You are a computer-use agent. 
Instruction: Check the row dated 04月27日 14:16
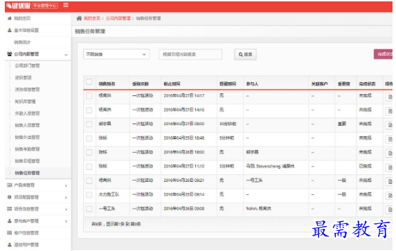(x=89, y=110)
